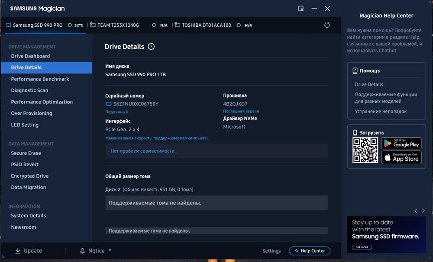The width and height of the screenshot is (433, 262).
Task: Click the firmware promotion banner image
Action: (386, 235)
